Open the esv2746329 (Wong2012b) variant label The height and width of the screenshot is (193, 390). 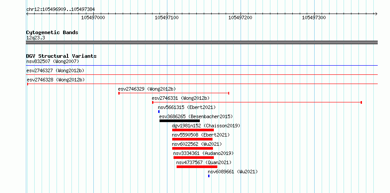(x=147, y=89)
